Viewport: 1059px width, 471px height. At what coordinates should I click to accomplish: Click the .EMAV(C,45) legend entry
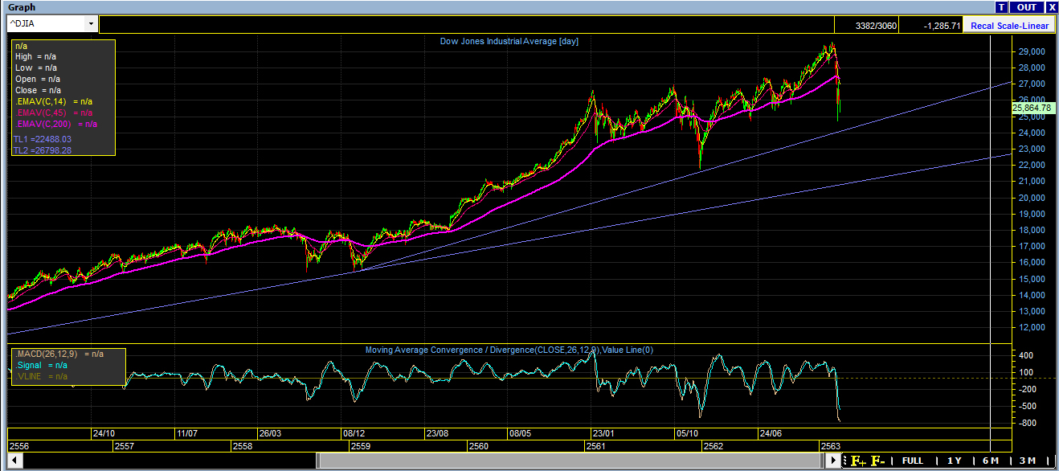pyautogui.click(x=53, y=113)
